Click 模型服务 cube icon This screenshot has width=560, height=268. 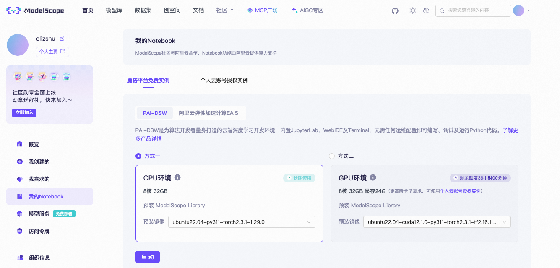click(19, 214)
